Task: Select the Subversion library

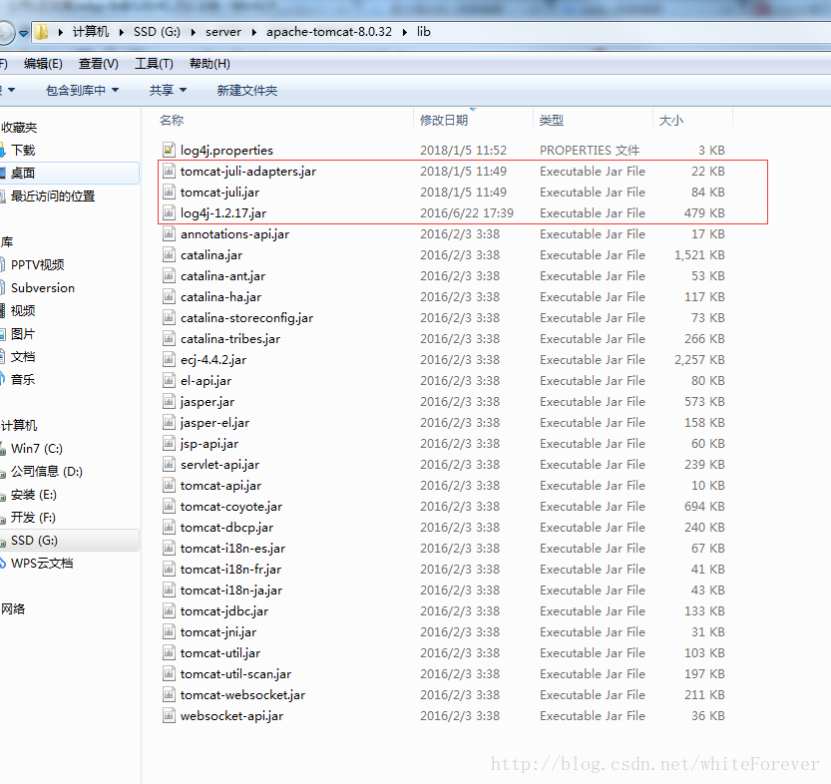Action: pos(43,287)
